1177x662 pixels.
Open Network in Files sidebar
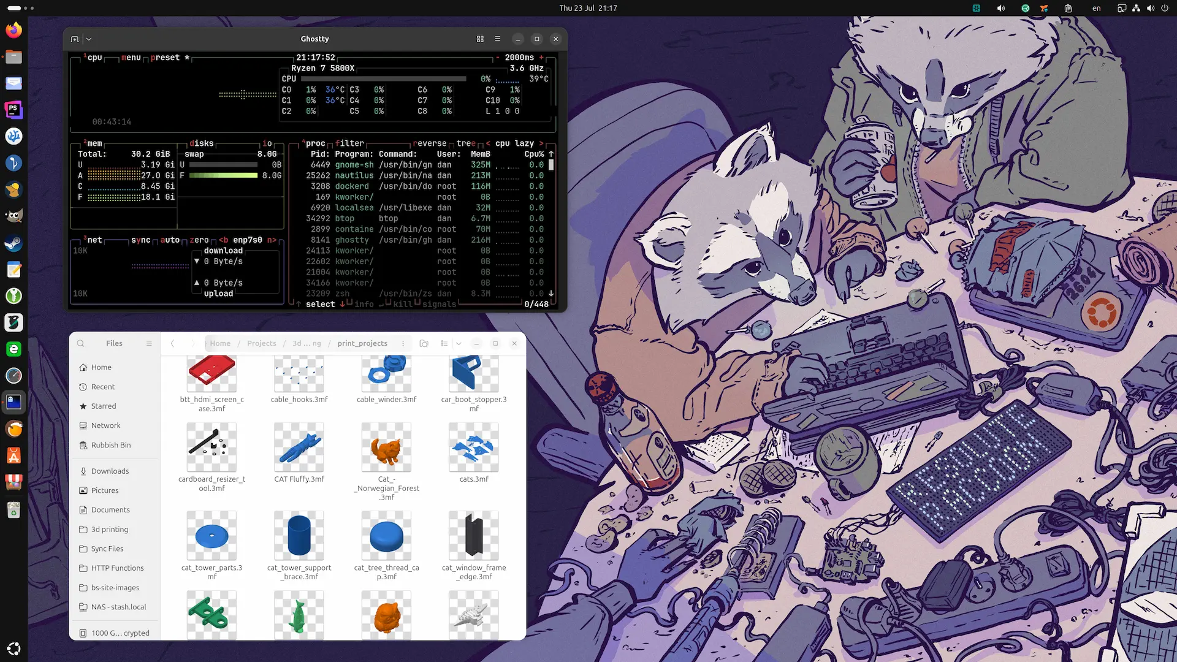pyautogui.click(x=115, y=425)
